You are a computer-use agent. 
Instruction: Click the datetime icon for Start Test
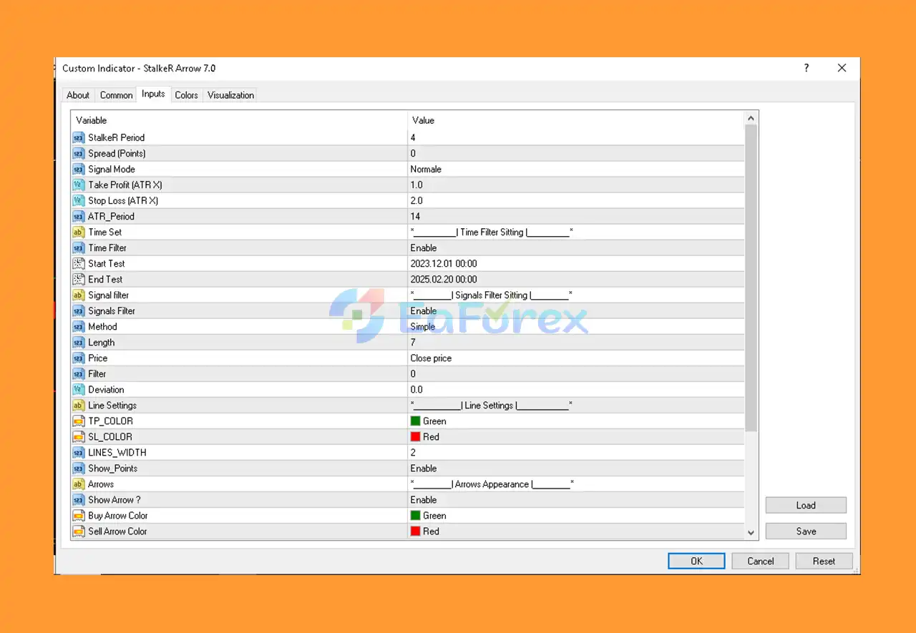(x=79, y=263)
